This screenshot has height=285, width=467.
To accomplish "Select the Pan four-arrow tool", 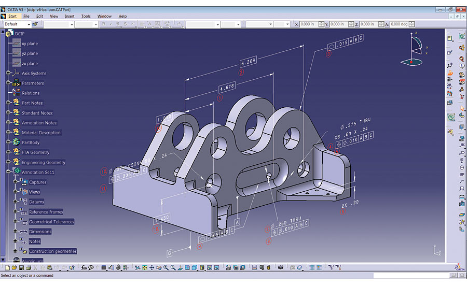I will pyautogui.click(x=152, y=267).
